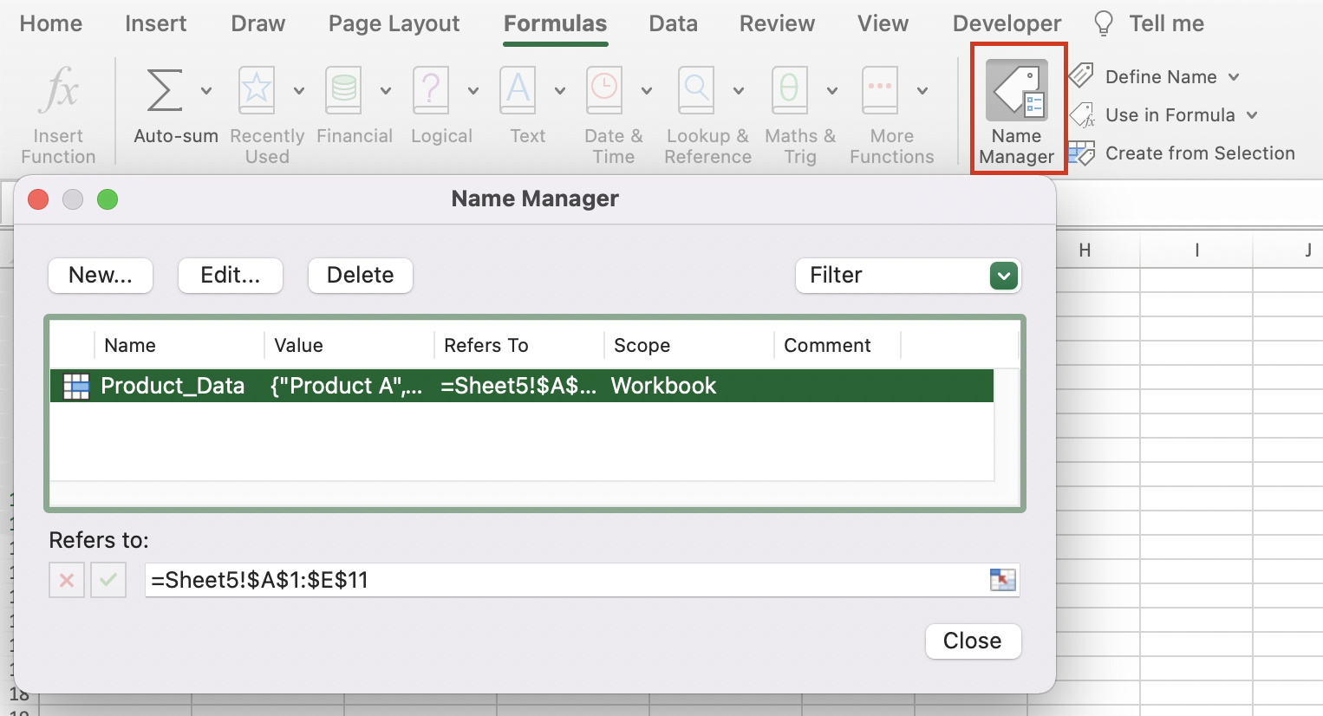Open the Insert Function fx icon
Screen dimensions: 1323x716
point(58,89)
